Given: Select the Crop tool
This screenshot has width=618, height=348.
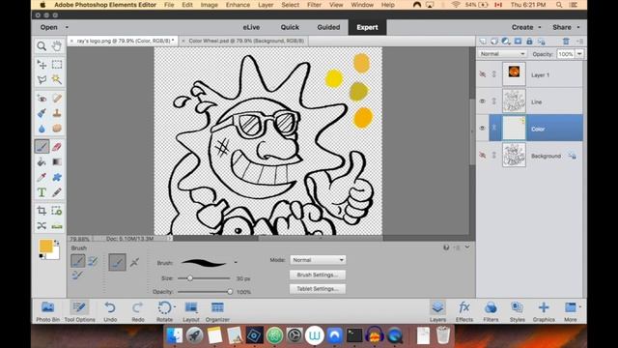Looking at the screenshot, I should (42, 211).
